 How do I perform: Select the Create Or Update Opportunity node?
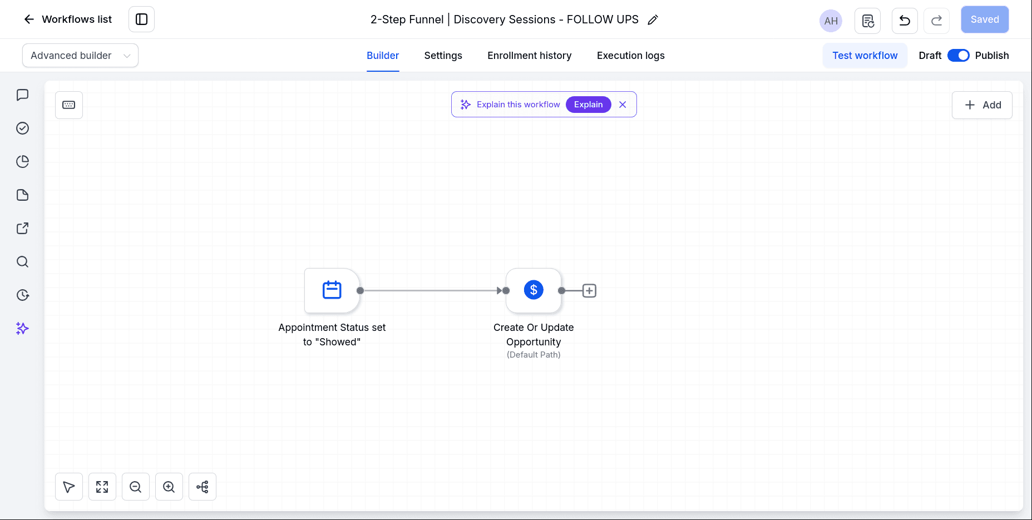(534, 290)
